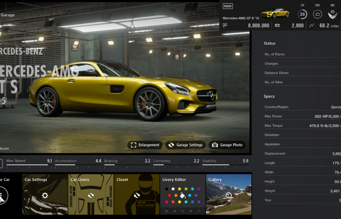This screenshot has width=341, height=219.
Task: Select the LV 20 level ring
Action: point(303,14)
